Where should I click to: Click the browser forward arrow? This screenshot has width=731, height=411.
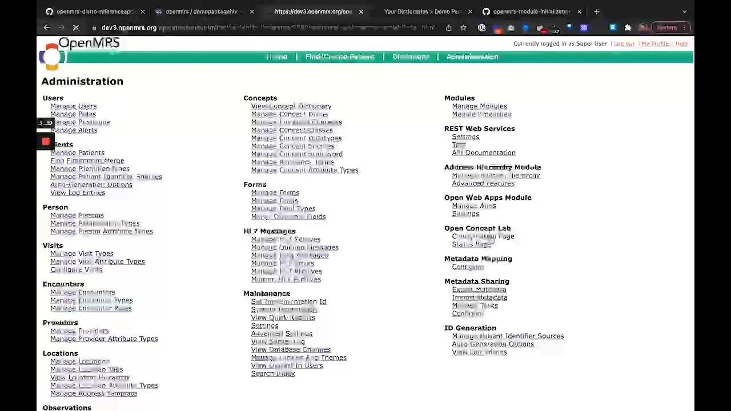coord(61,27)
